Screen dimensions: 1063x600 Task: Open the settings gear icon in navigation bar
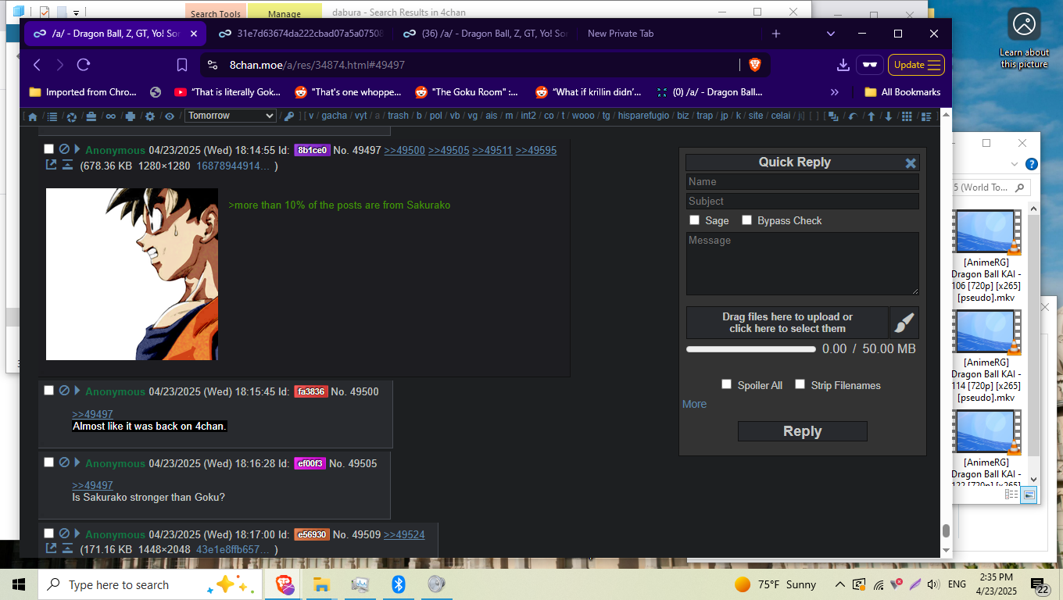149,116
